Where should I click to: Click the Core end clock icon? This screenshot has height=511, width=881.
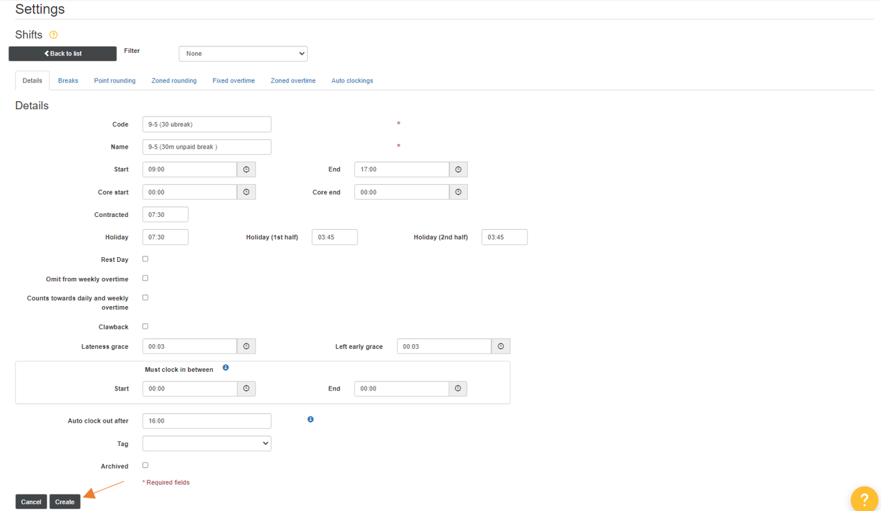coord(458,192)
